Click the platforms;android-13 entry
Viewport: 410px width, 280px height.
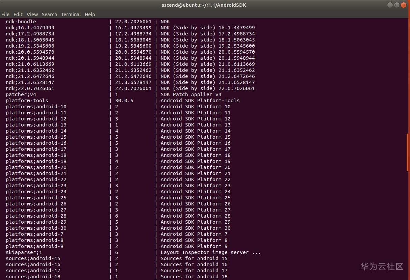[36, 125]
